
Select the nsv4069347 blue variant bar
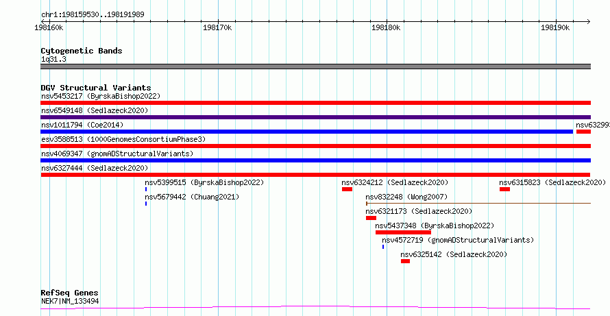pos(315,160)
